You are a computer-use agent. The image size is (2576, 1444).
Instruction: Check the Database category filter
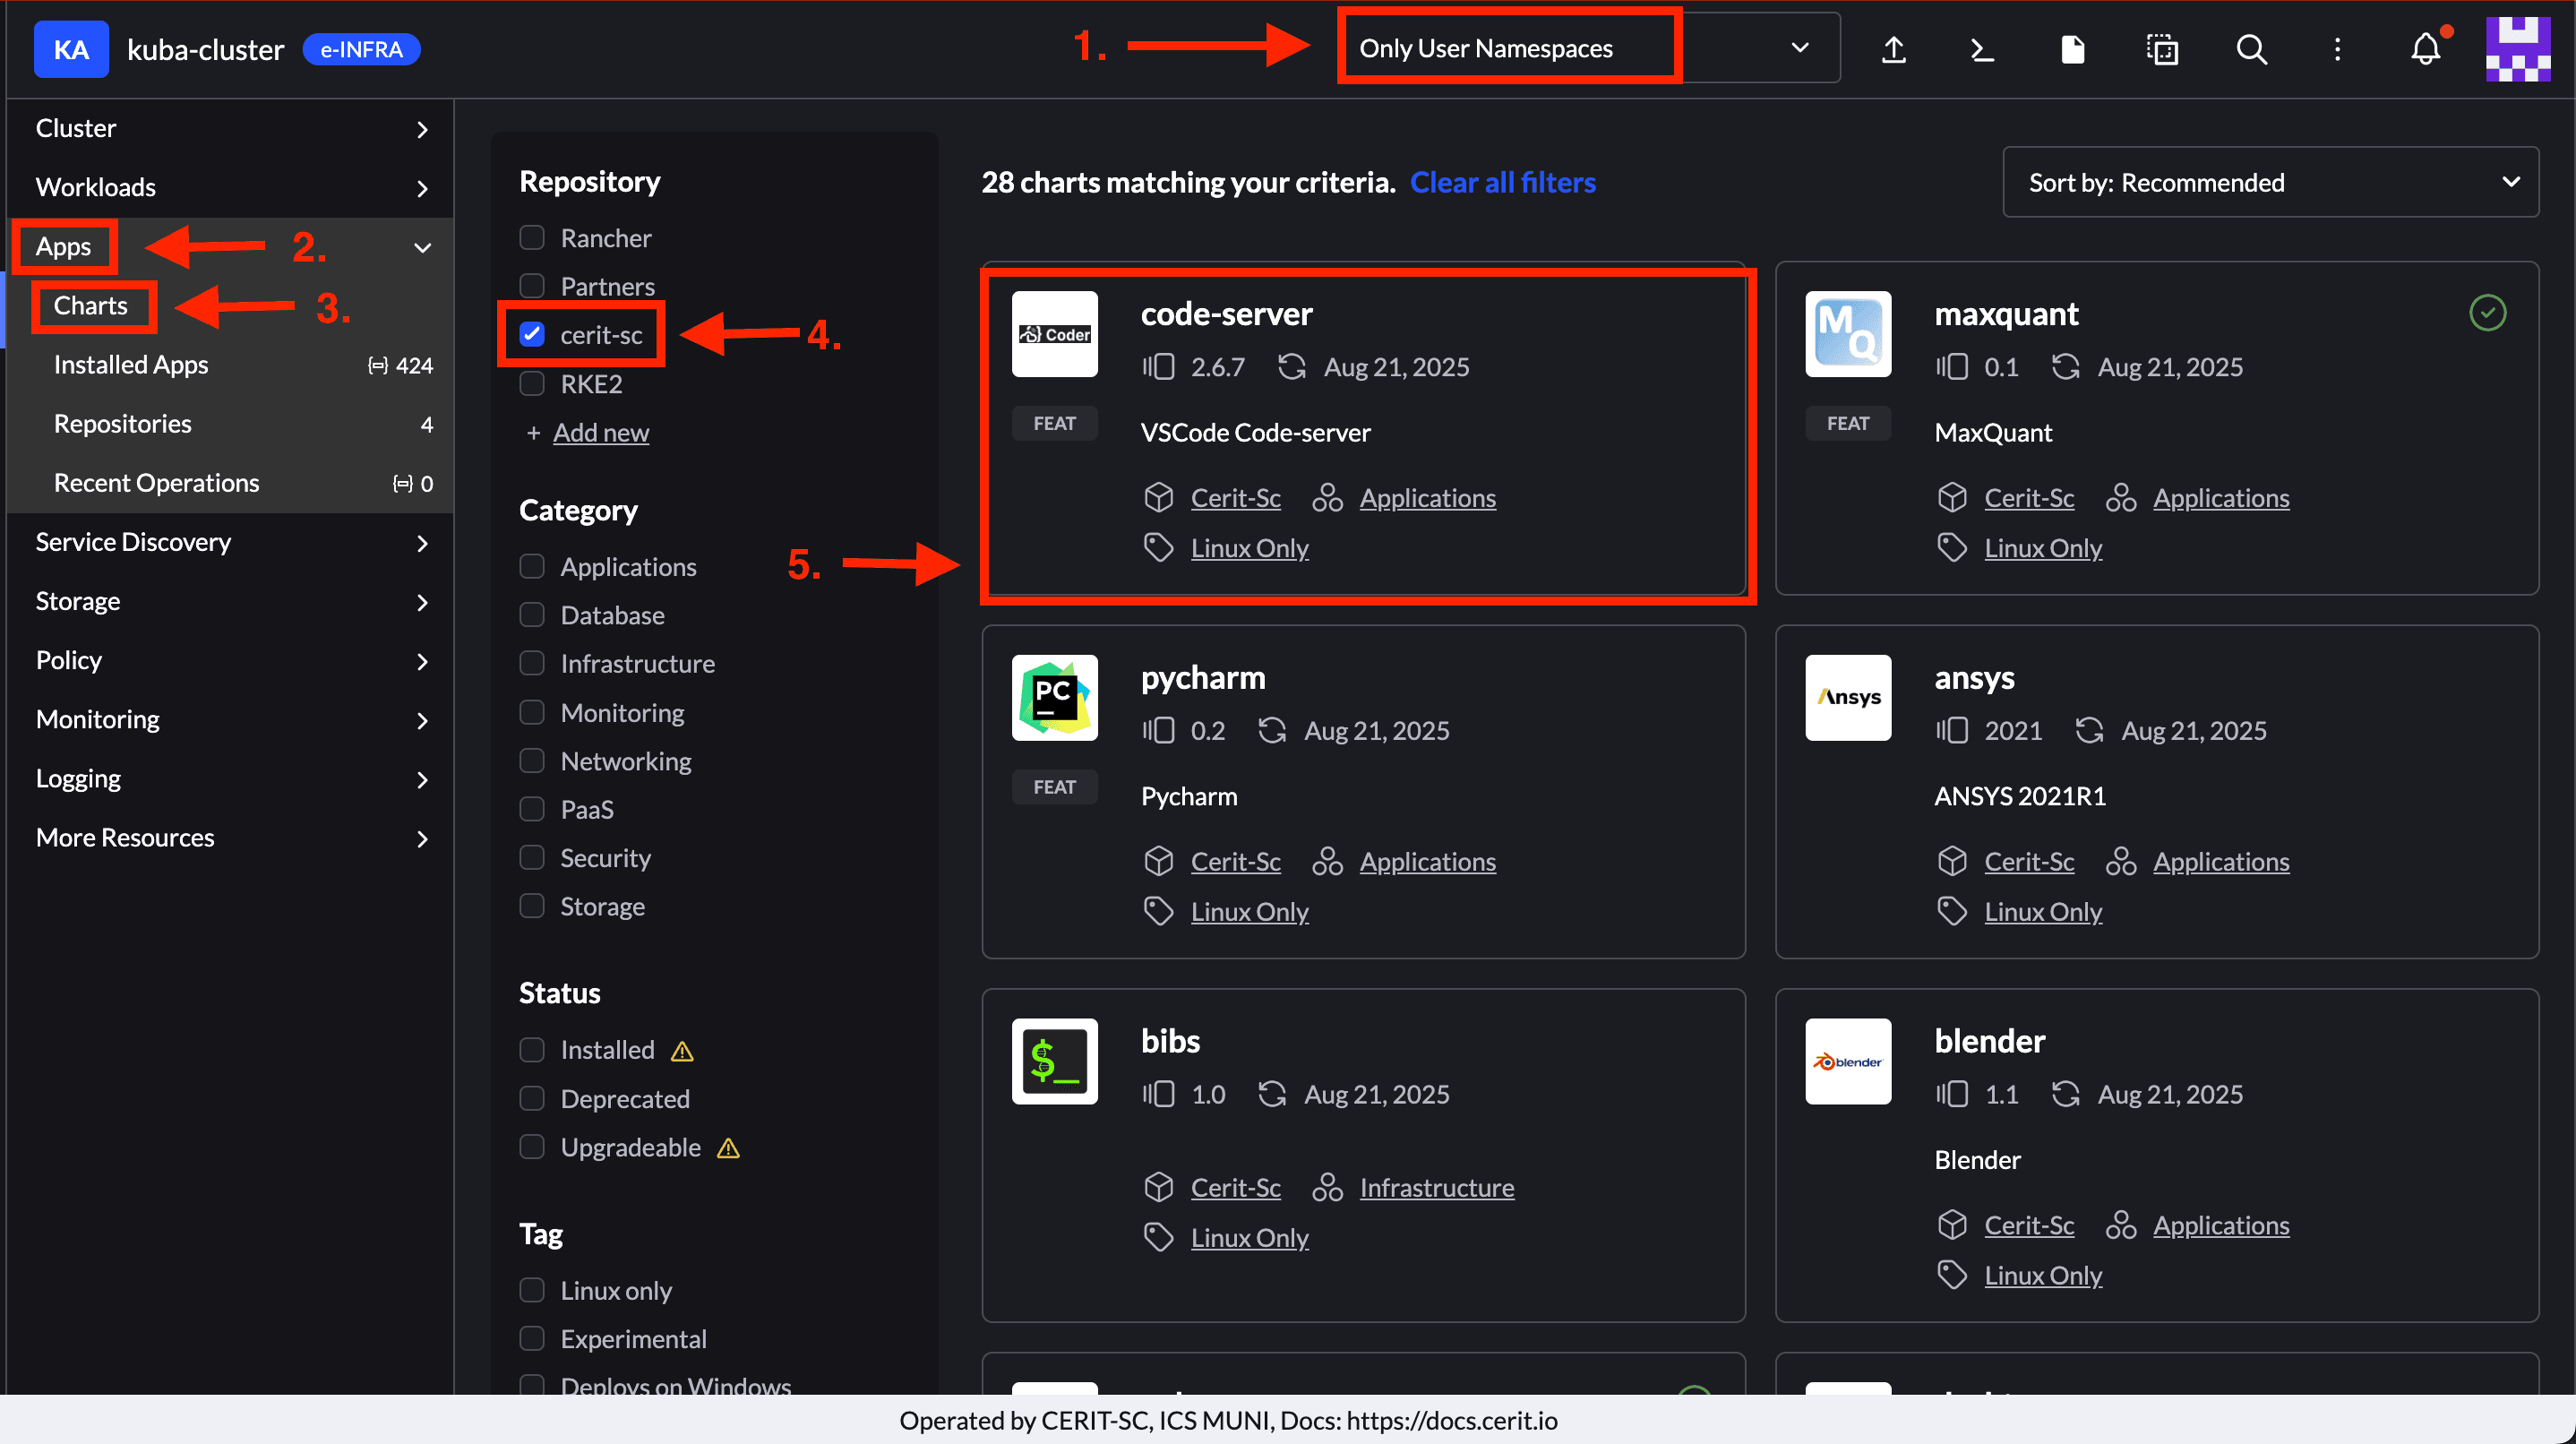532,615
